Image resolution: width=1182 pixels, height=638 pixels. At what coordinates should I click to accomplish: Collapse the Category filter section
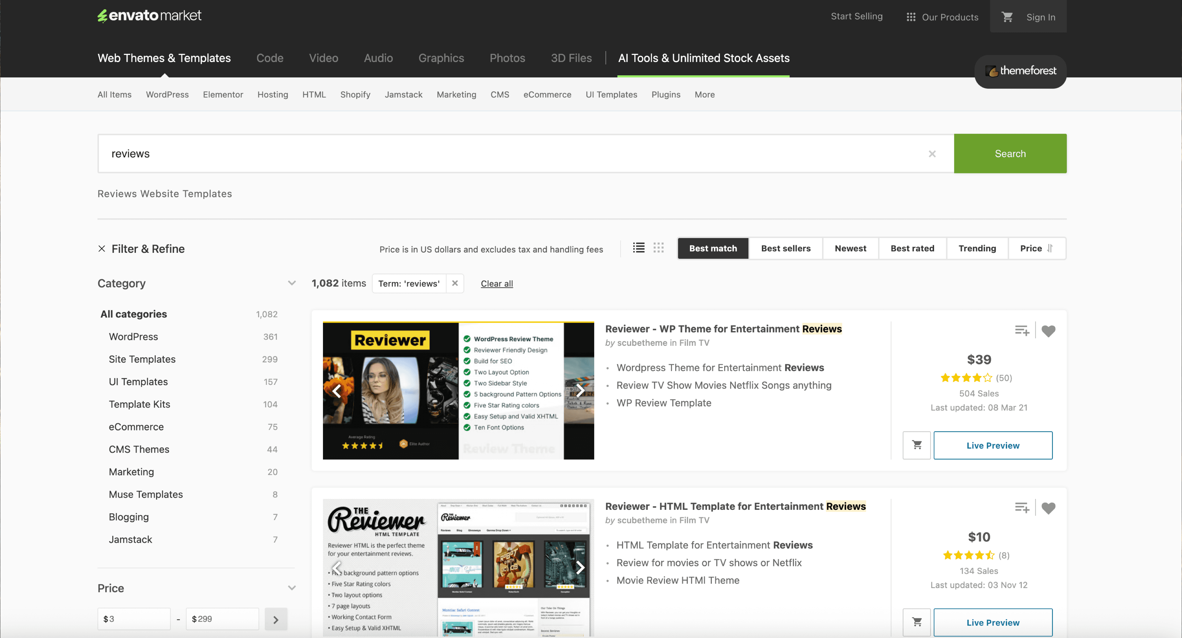[x=291, y=283]
